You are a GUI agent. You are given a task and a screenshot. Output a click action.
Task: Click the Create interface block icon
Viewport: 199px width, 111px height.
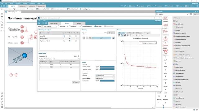(x=37, y=9)
